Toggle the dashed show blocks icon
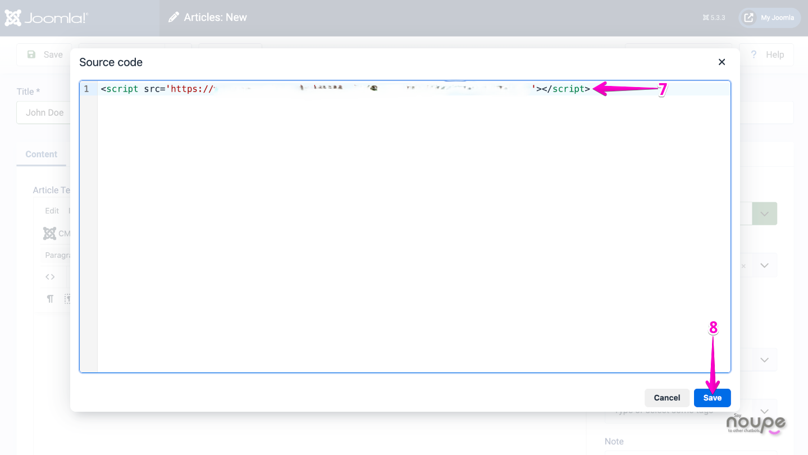The width and height of the screenshot is (808, 455). click(68, 299)
